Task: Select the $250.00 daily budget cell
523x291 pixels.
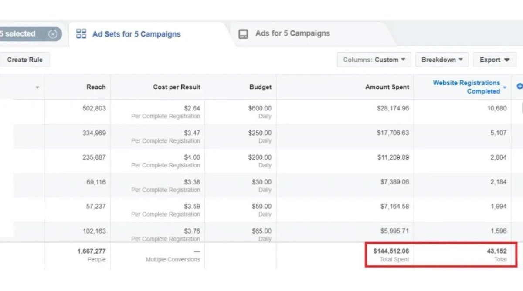Action: (x=260, y=133)
